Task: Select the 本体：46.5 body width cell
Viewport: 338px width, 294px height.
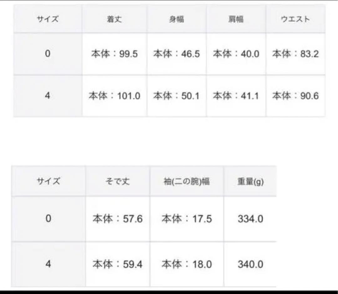Action: click(x=177, y=54)
